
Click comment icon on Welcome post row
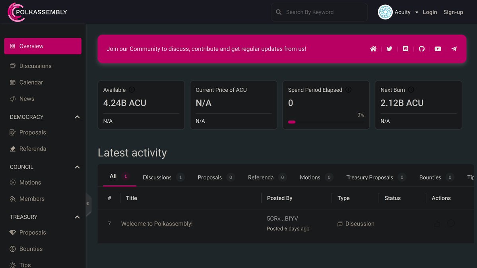[451, 224]
